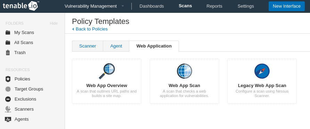Open the Policies shield icon
Screen dimensions: 310x129
pyautogui.click(x=8, y=79)
